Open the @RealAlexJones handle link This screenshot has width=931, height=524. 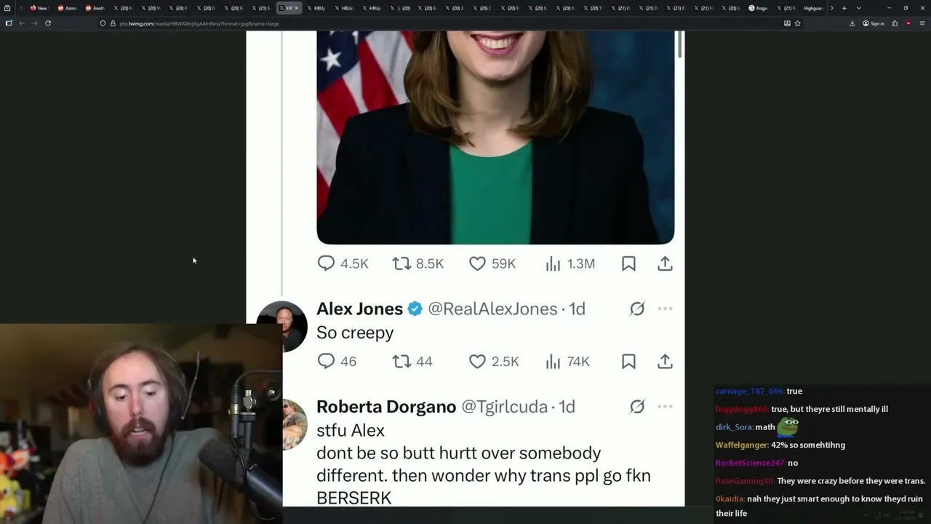[492, 309]
